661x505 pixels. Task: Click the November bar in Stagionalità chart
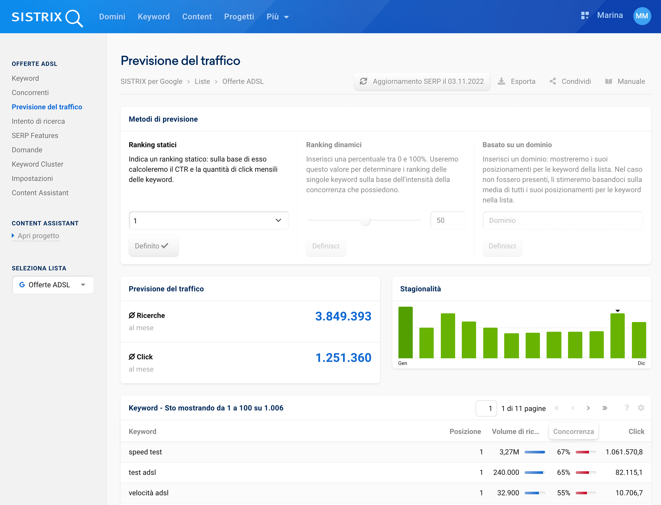click(617, 336)
